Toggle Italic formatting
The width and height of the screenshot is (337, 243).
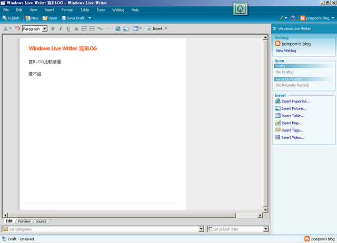(x=61, y=28)
